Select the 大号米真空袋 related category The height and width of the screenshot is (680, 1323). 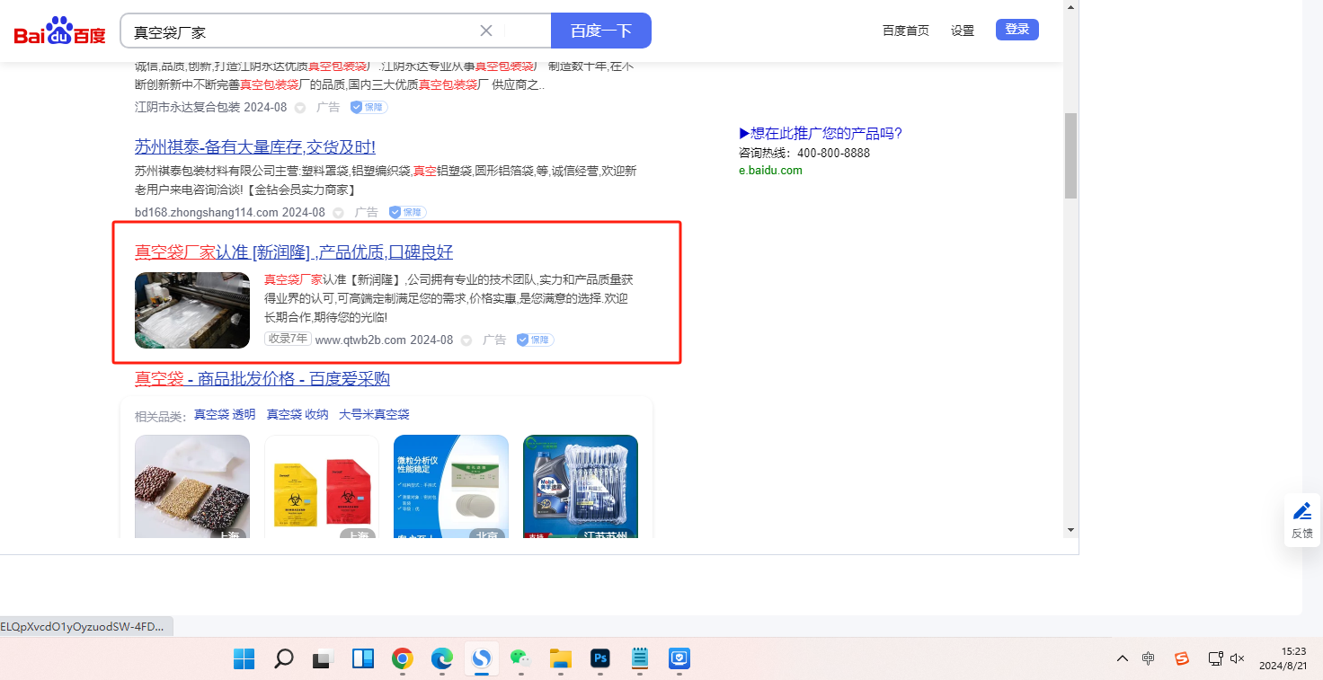(374, 415)
